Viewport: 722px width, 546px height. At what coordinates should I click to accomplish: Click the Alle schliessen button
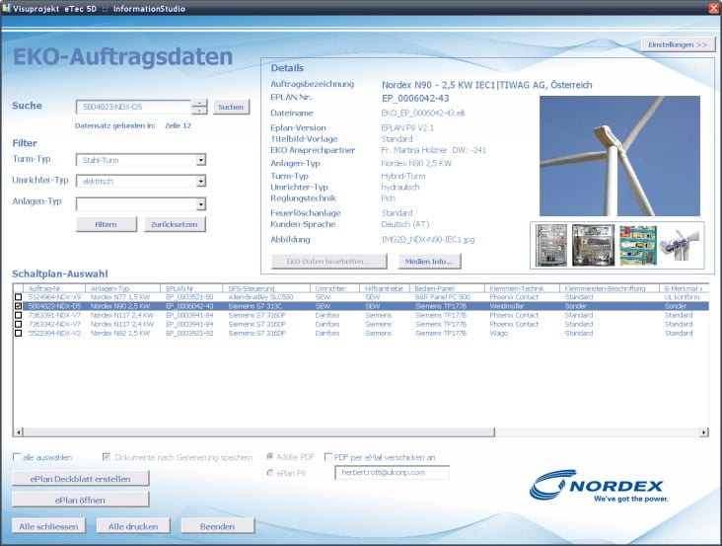click(48, 526)
